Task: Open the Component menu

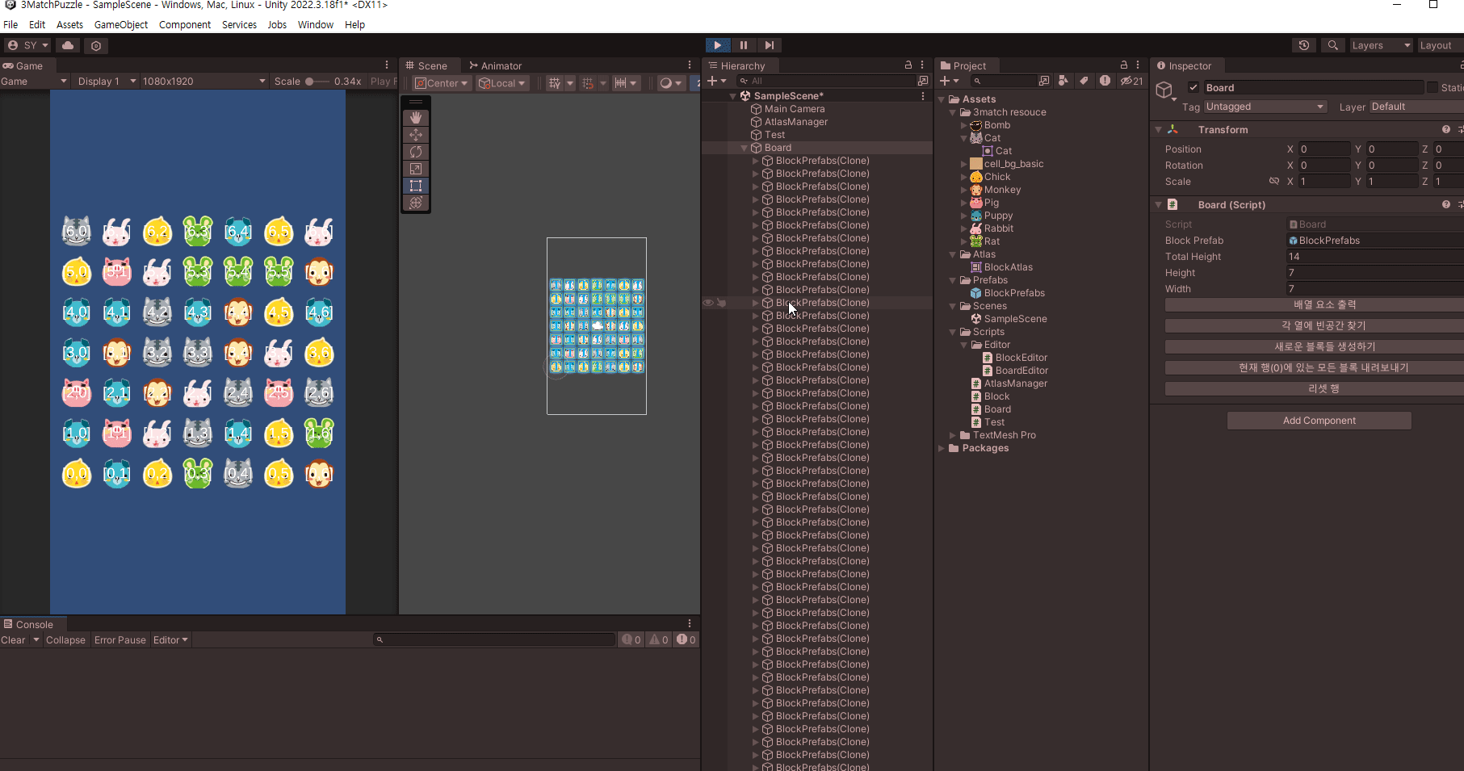Action: [x=185, y=25]
